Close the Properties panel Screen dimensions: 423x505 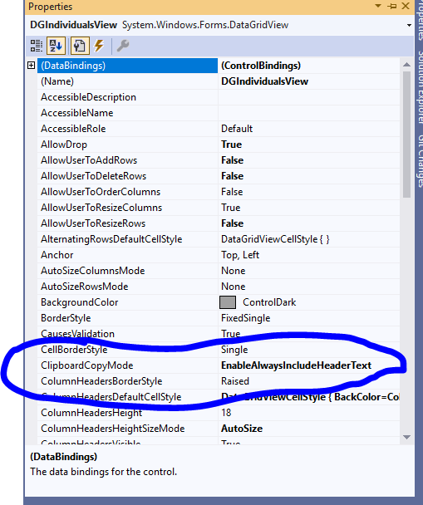pyautogui.click(x=406, y=6)
